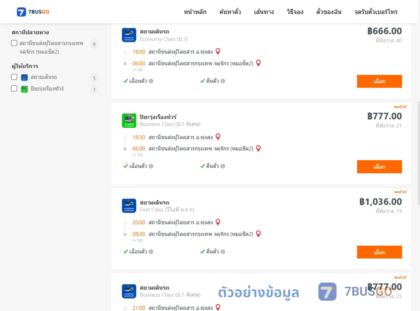Click the ที่นั่งว่าง: 19 seat count

[388, 211]
